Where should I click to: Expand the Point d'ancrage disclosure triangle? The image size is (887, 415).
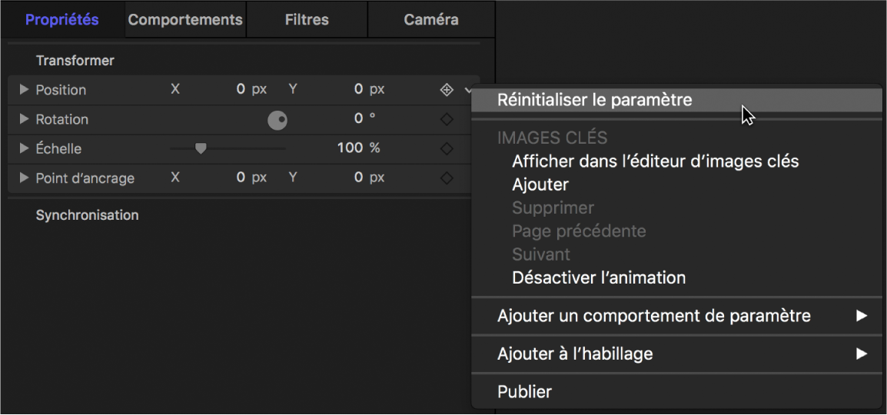pos(24,178)
